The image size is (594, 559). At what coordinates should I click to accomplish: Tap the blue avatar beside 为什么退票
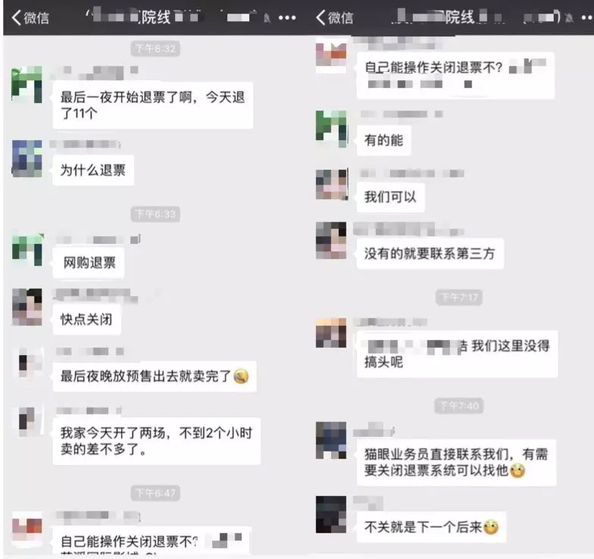[27, 158]
